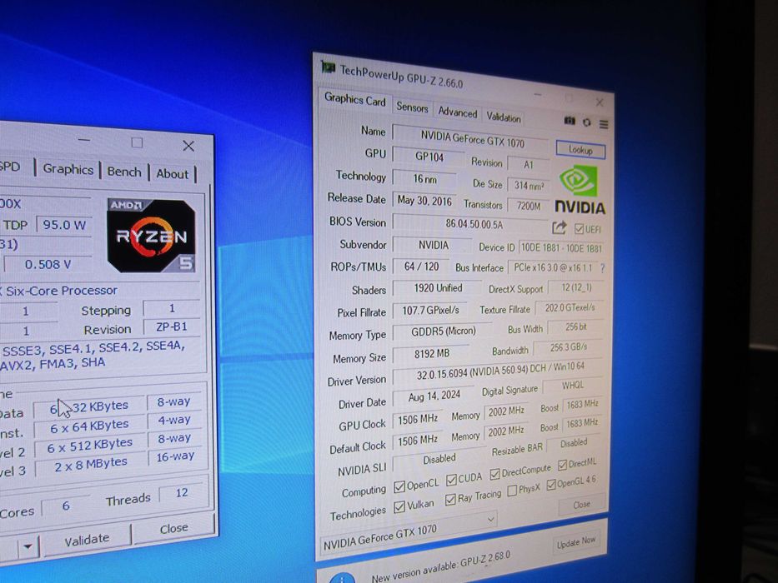Toggle the Vulkan checkbox
This screenshot has height=583, width=778.
399,507
